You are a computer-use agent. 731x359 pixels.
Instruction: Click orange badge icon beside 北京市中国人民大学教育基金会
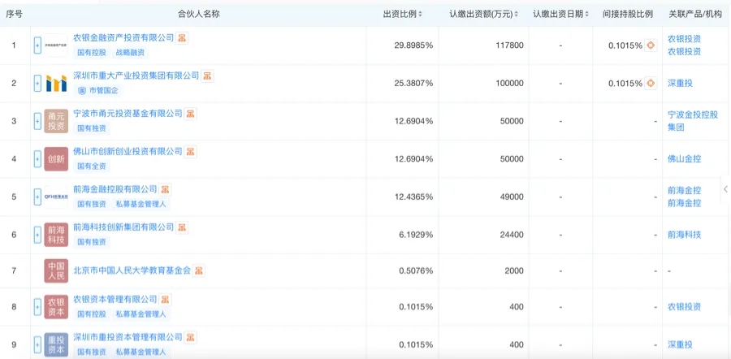coord(199,270)
